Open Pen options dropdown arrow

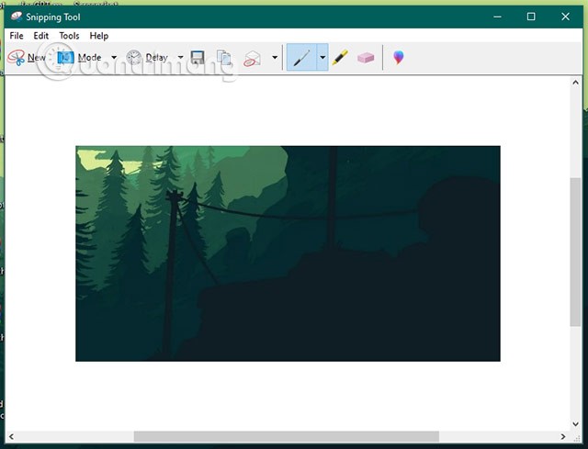point(322,57)
